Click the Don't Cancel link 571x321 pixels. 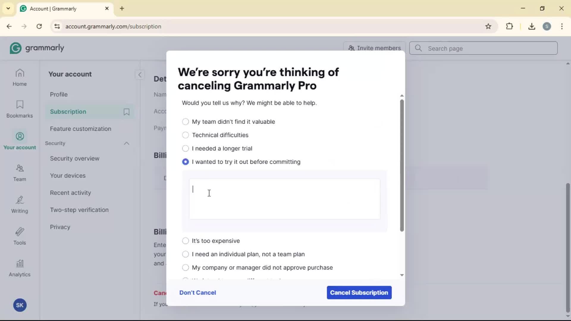(x=197, y=292)
